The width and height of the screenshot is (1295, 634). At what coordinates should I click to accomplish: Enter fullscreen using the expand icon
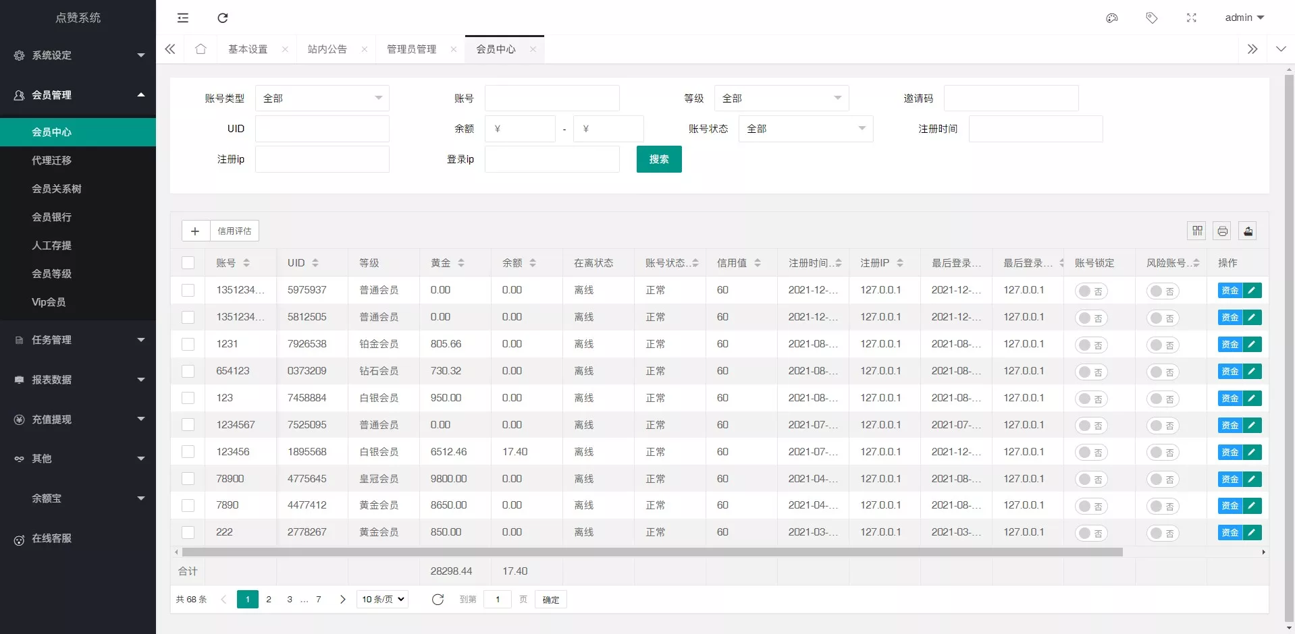tap(1191, 18)
